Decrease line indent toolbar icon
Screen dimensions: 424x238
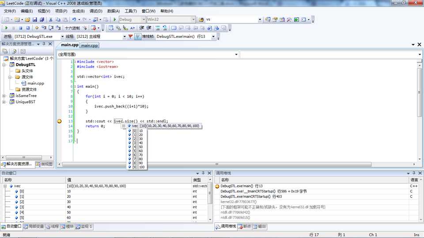click(142, 28)
